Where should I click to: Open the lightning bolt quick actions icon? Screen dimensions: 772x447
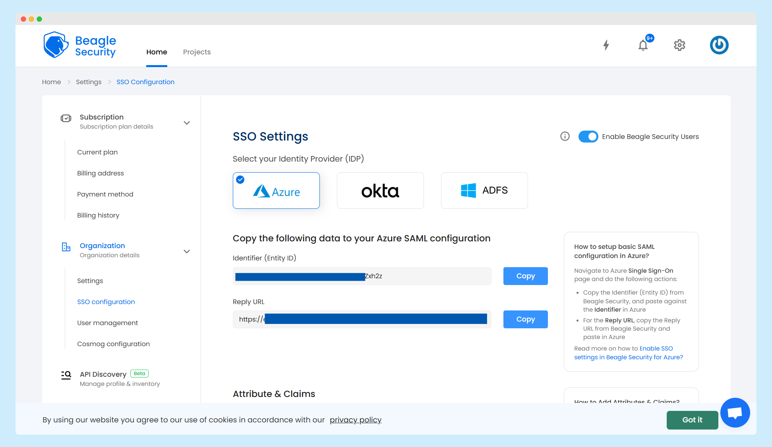606,45
